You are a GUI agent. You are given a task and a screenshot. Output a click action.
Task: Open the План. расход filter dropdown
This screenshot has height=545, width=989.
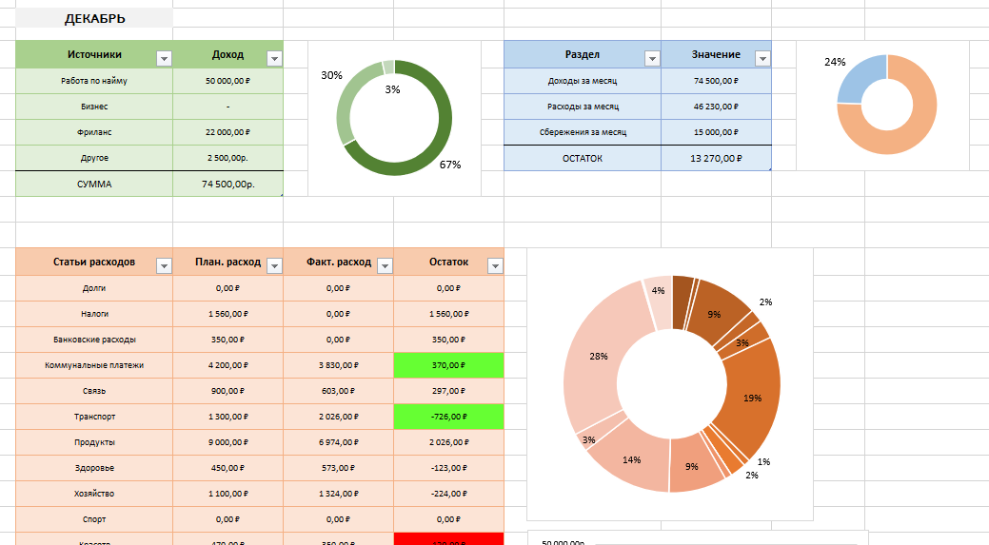tap(274, 266)
